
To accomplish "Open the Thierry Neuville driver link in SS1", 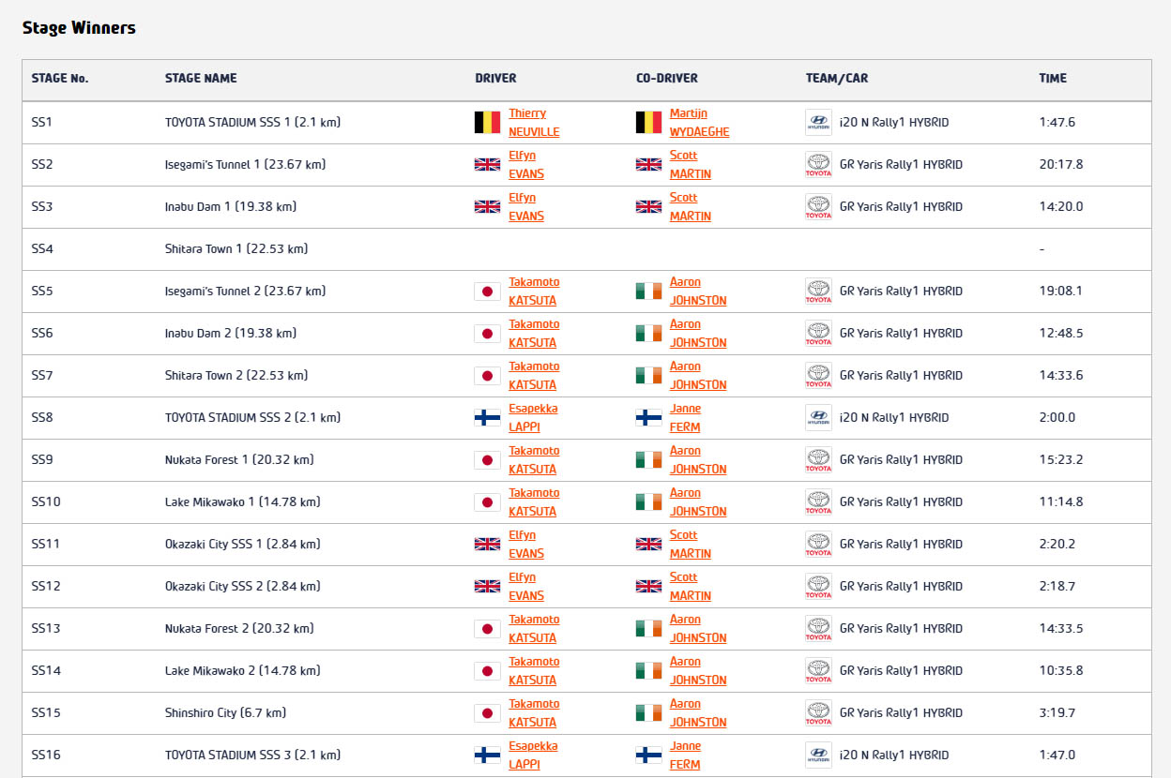I will coord(534,123).
